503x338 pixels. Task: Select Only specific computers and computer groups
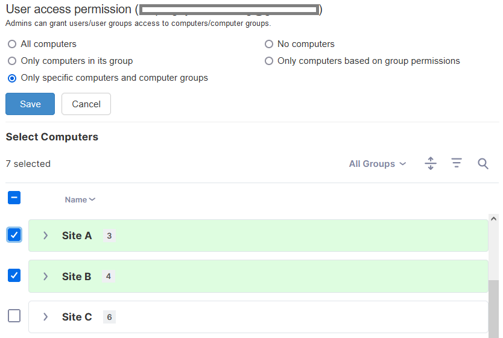(x=12, y=78)
